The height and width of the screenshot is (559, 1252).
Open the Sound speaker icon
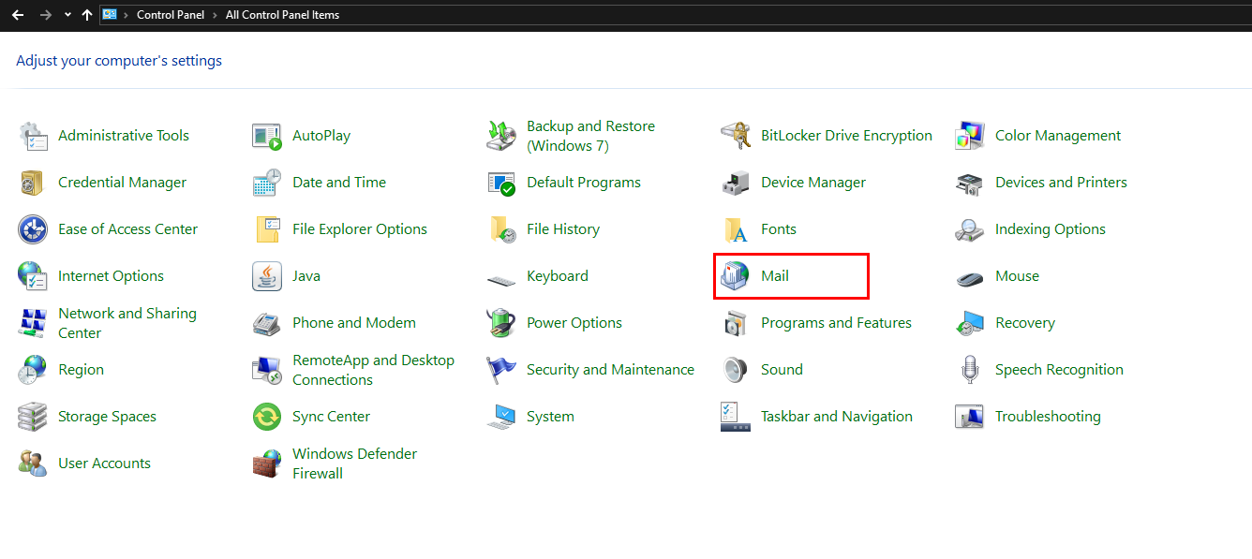[x=736, y=370]
